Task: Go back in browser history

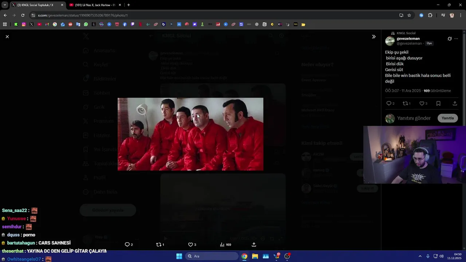Action: (x=5, y=15)
